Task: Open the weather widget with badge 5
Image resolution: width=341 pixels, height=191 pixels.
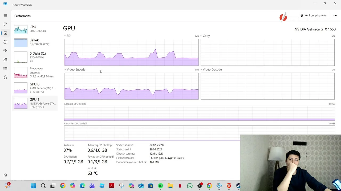Action: pyautogui.click(x=7, y=185)
